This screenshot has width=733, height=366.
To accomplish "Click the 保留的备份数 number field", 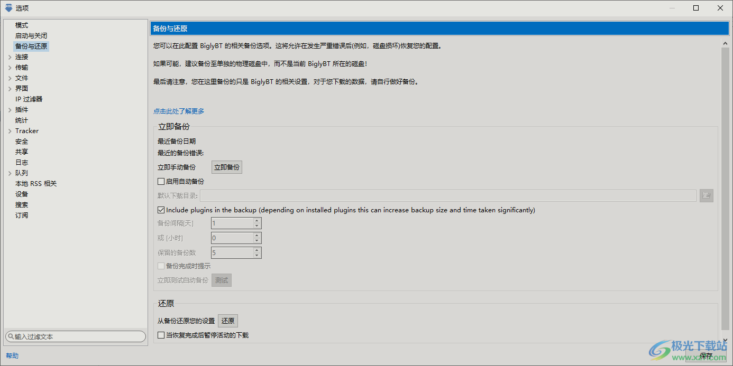I will [232, 253].
